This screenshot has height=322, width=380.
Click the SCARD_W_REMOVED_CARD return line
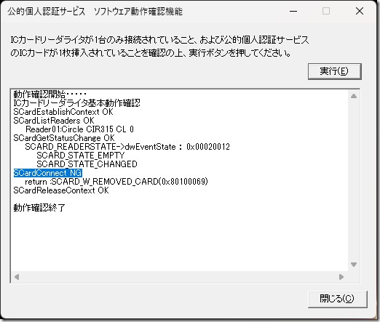point(116,182)
